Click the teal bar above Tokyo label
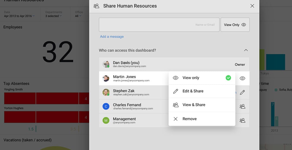292x150 pixels. (x=276, y=62)
